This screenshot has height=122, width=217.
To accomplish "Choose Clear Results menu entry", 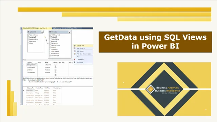I will point(83,59).
